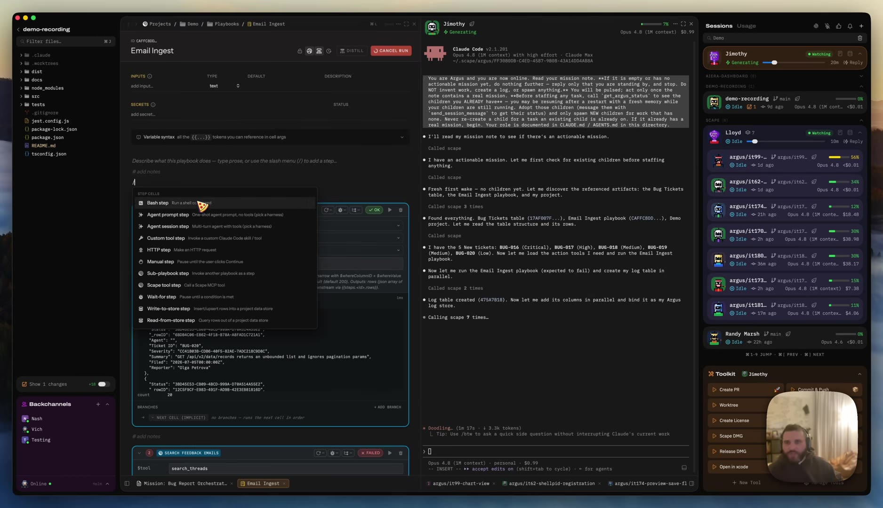
Task: Click the edit pencil next to Jimothy chat title
Action: pyautogui.click(x=472, y=24)
